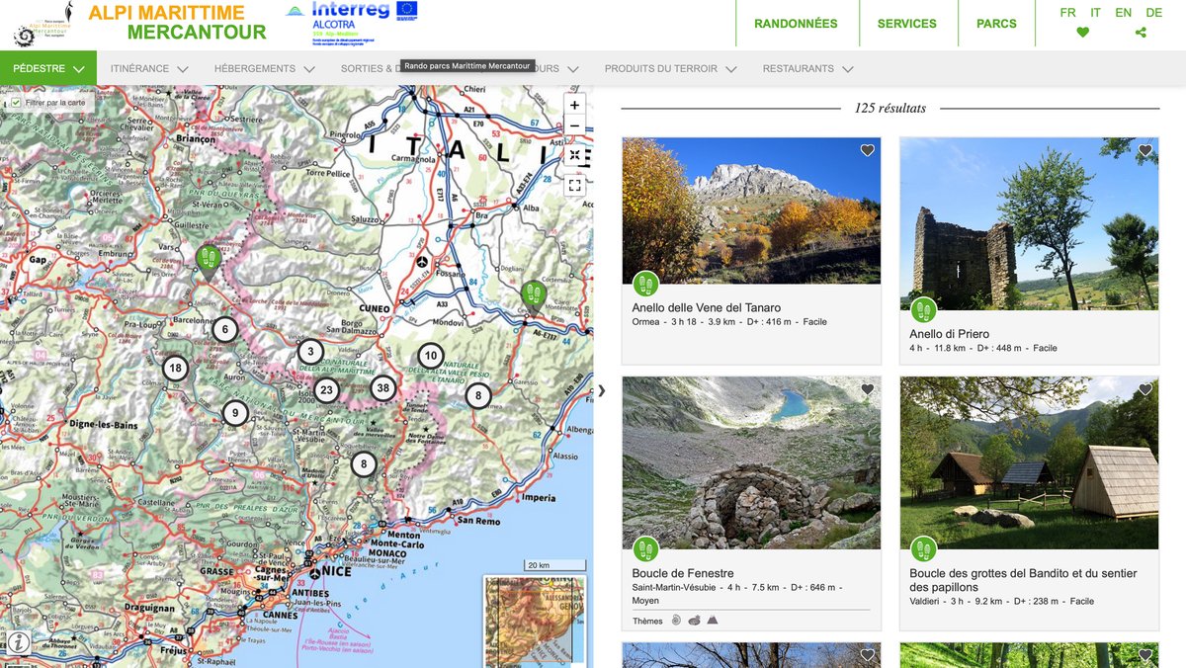Zoom in on the map
The width and height of the screenshot is (1186, 668).
(574, 105)
